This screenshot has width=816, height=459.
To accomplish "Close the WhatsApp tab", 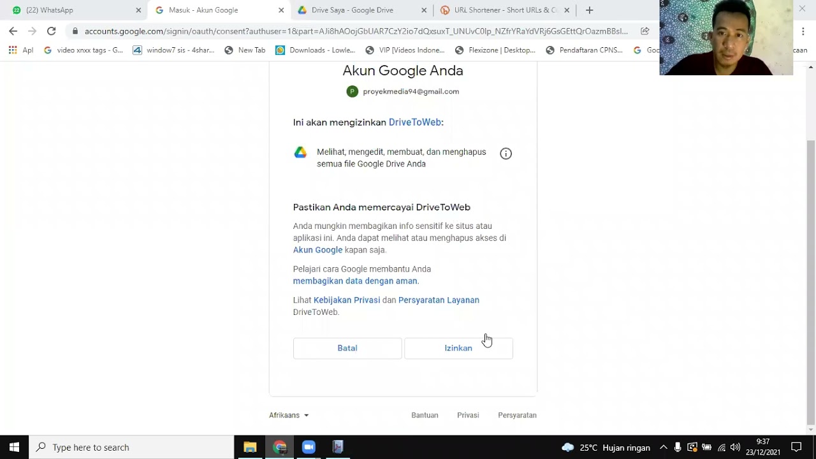I will [x=138, y=10].
